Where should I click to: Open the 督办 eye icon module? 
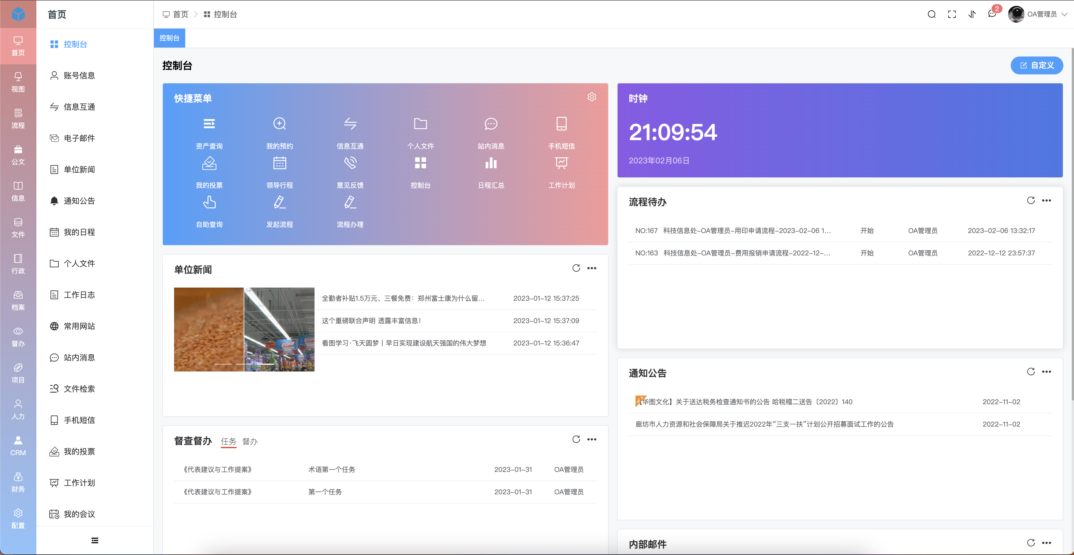[x=18, y=337]
